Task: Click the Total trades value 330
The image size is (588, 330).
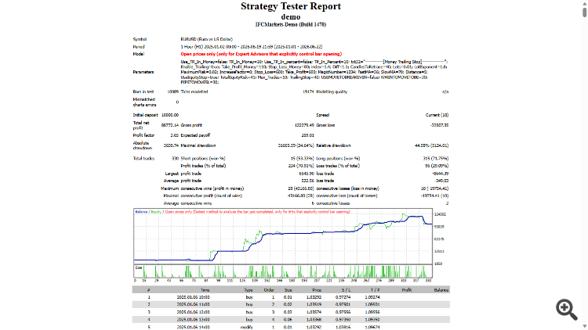Action: 175,159
